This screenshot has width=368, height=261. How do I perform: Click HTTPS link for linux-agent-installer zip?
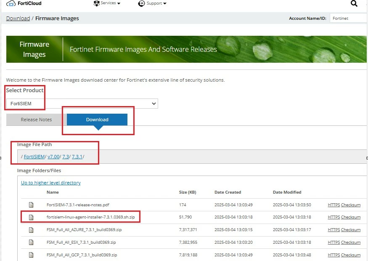(334, 217)
